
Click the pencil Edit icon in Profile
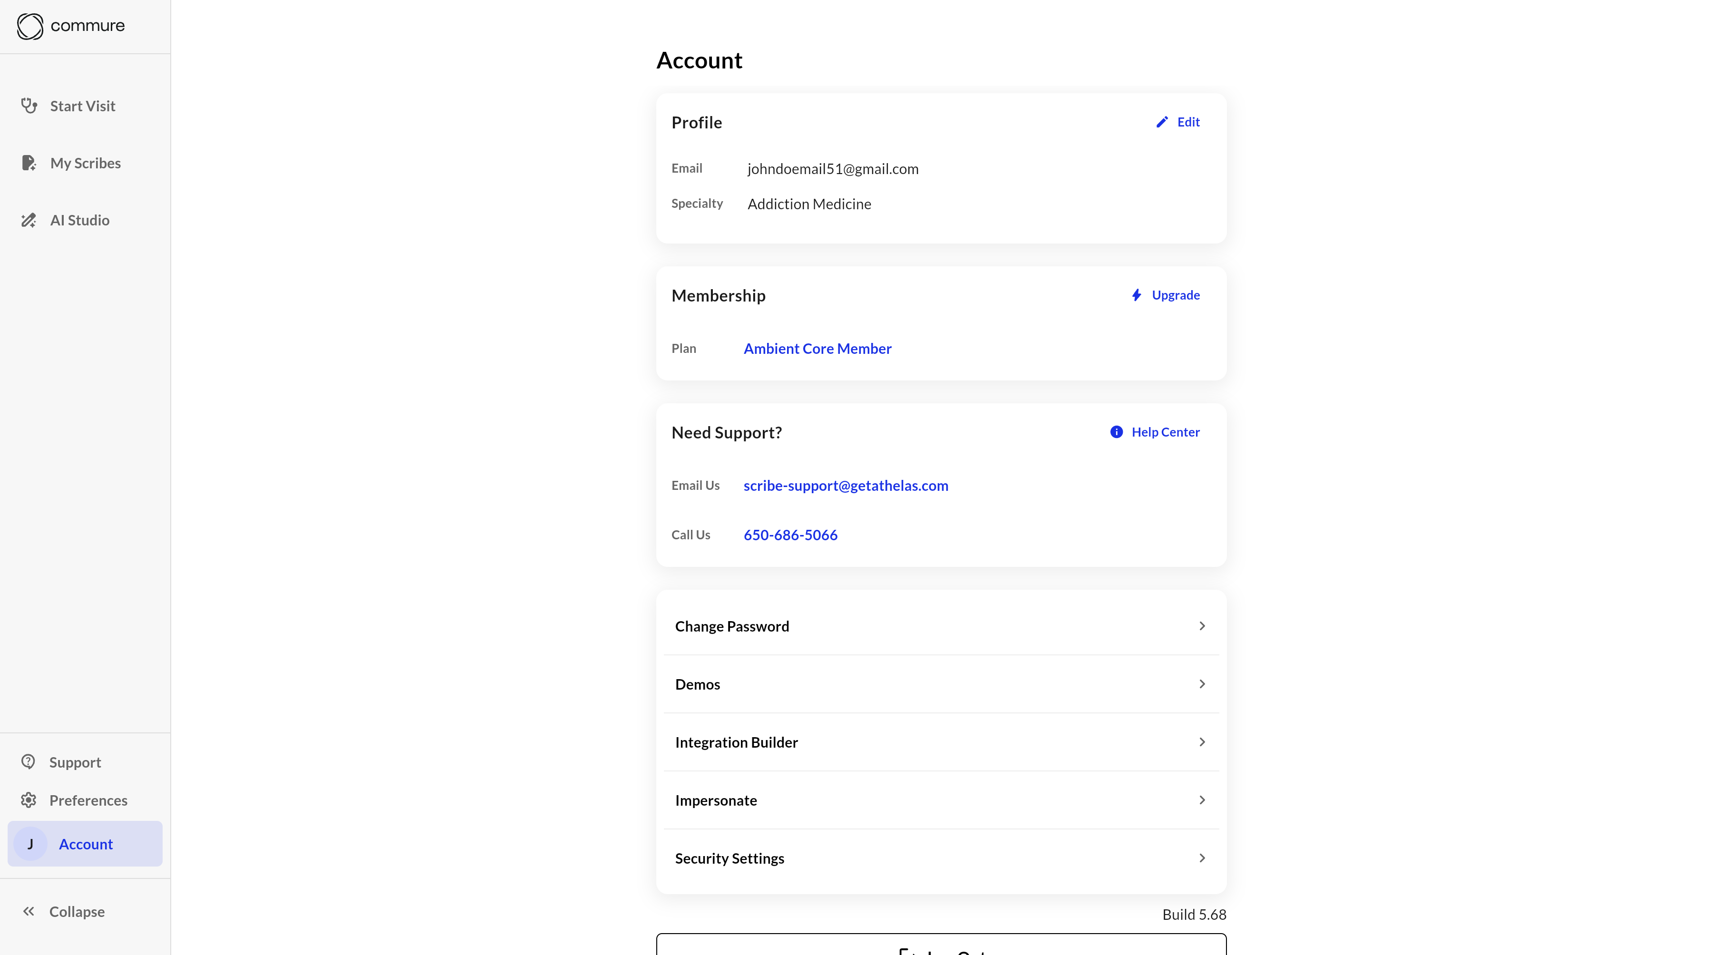[x=1162, y=122]
